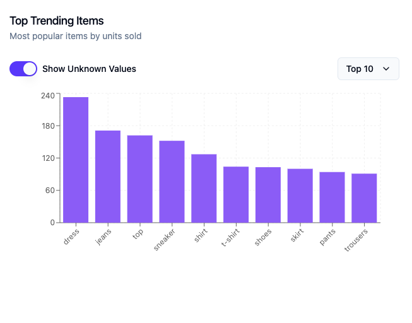Click the chevron arrow in Top 10 selector
Viewport: 412px width, 323px height.
[x=386, y=69]
